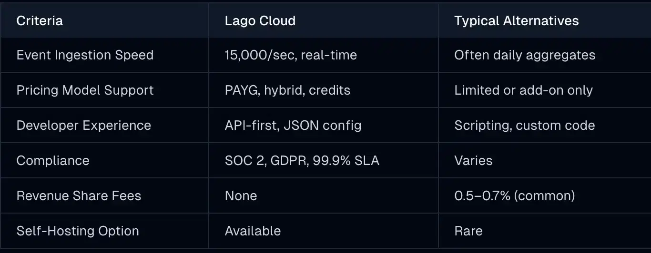Select the Lago Cloud column header
Screen dimensions: 651x253
point(260,21)
